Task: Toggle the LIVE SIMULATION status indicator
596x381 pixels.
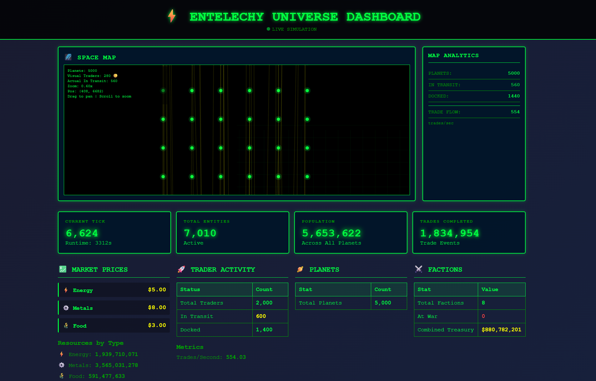Action: pyautogui.click(x=268, y=29)
